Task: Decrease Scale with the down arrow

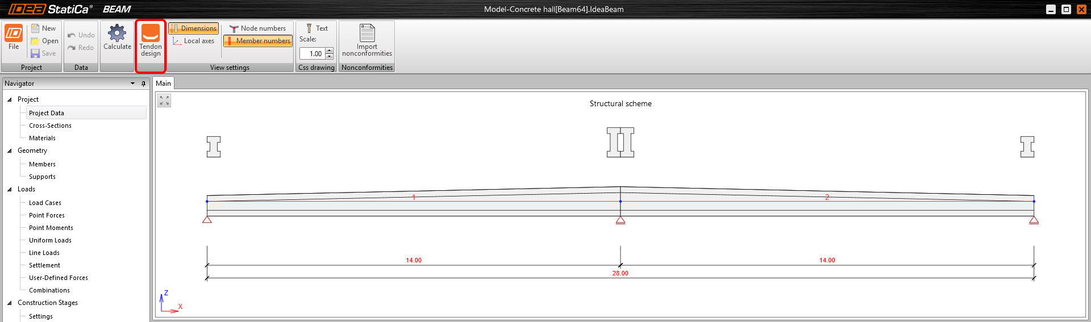Action: 330,57
